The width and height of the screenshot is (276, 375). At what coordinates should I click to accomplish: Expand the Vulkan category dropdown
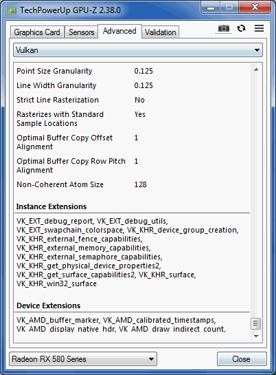pyautogui.click(x=138, y=50)
